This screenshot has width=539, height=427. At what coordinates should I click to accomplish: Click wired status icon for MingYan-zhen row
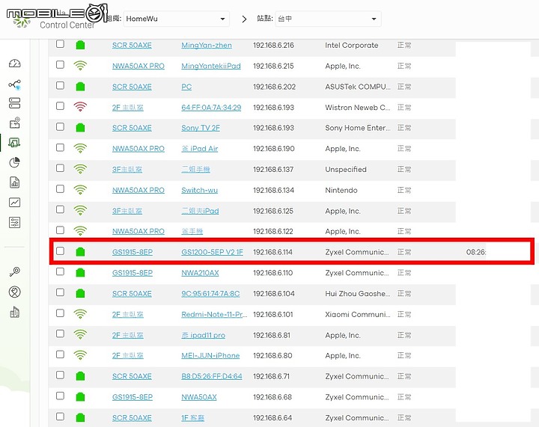[80, 45]
